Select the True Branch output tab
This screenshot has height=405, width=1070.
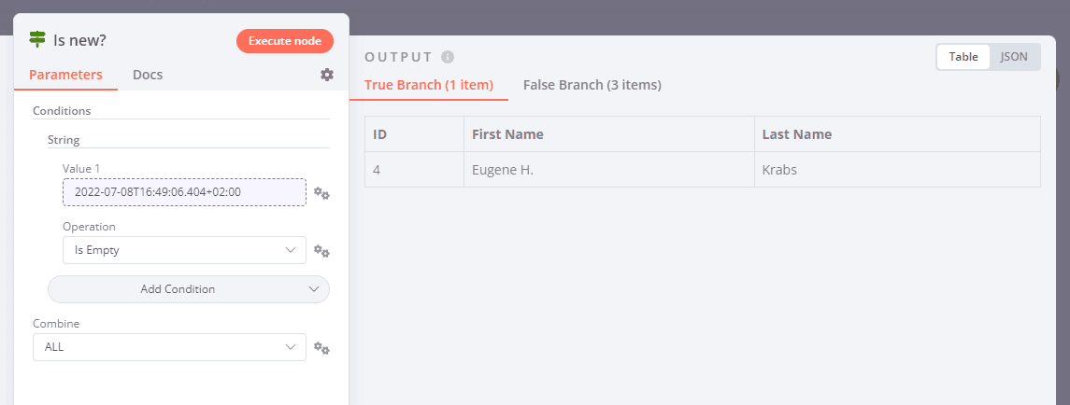(428, 85)
